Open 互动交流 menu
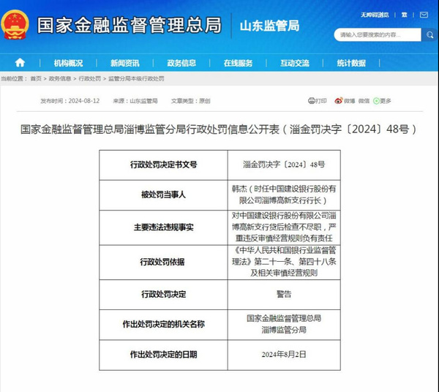The width and height of the screenshot is (439, 392). pyautogui.click(x=295, y=63)
